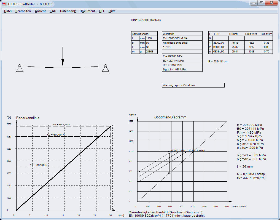280x220 pixels.
Task: Open the Dokument menu
Action: pyautogui.click(x=87, y=11)
